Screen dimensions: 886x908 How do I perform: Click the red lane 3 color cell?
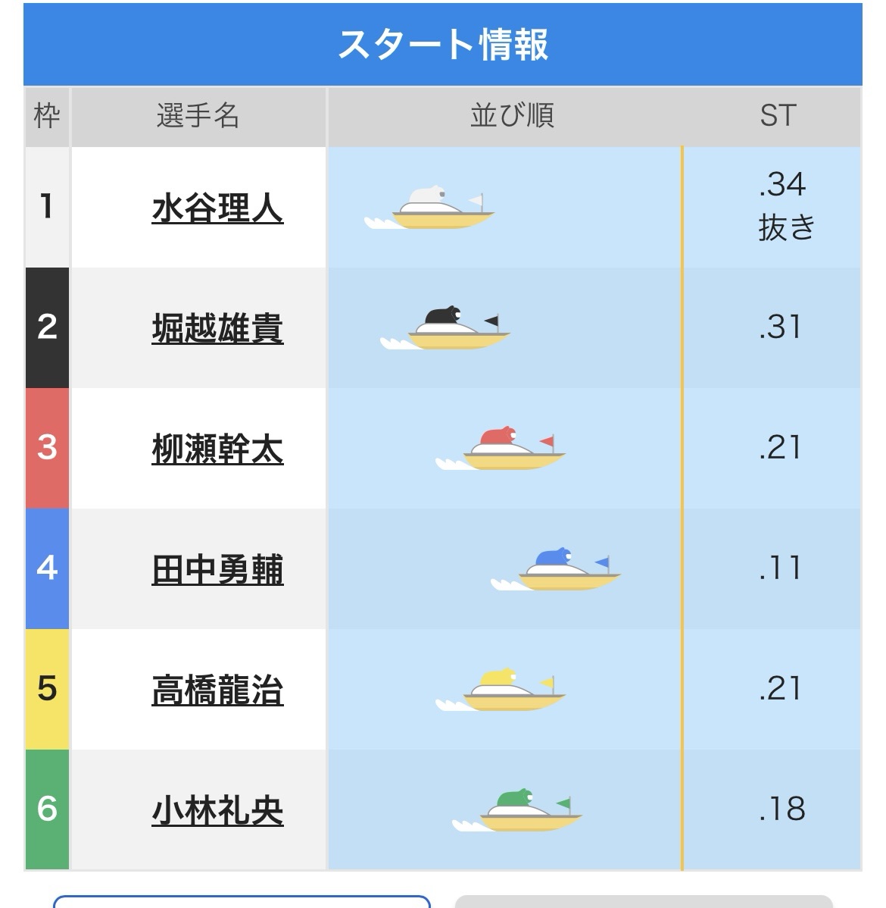47,448
